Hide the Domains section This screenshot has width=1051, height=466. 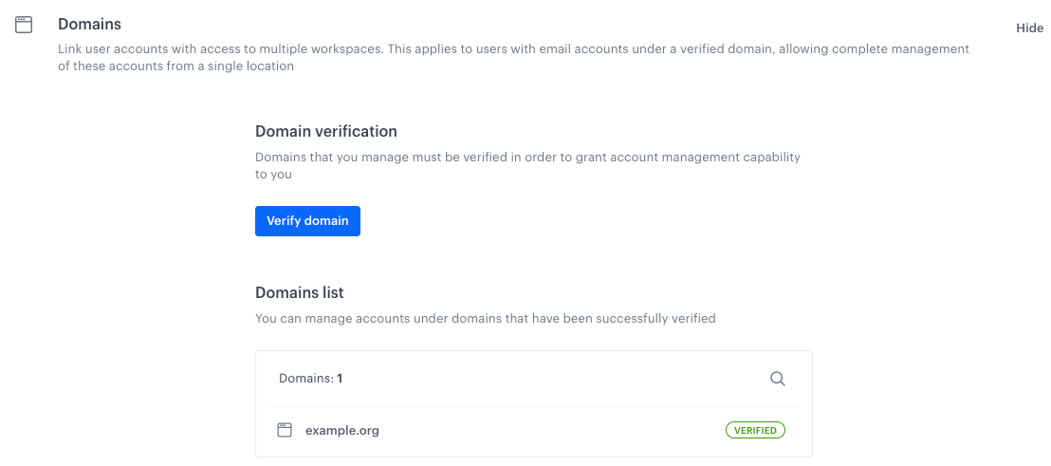point(1029,28)
